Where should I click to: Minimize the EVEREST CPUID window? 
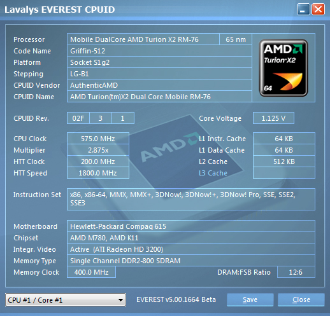[x=303, y=10]
